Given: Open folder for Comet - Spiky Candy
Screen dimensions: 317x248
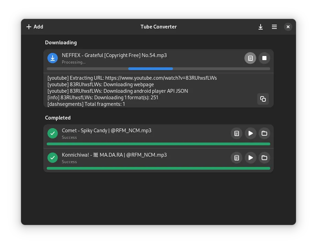Looking at the screenshot, I should coord(264,133).
